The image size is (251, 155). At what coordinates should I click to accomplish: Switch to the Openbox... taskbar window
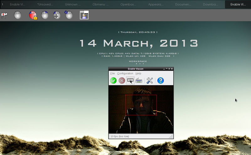128,4
